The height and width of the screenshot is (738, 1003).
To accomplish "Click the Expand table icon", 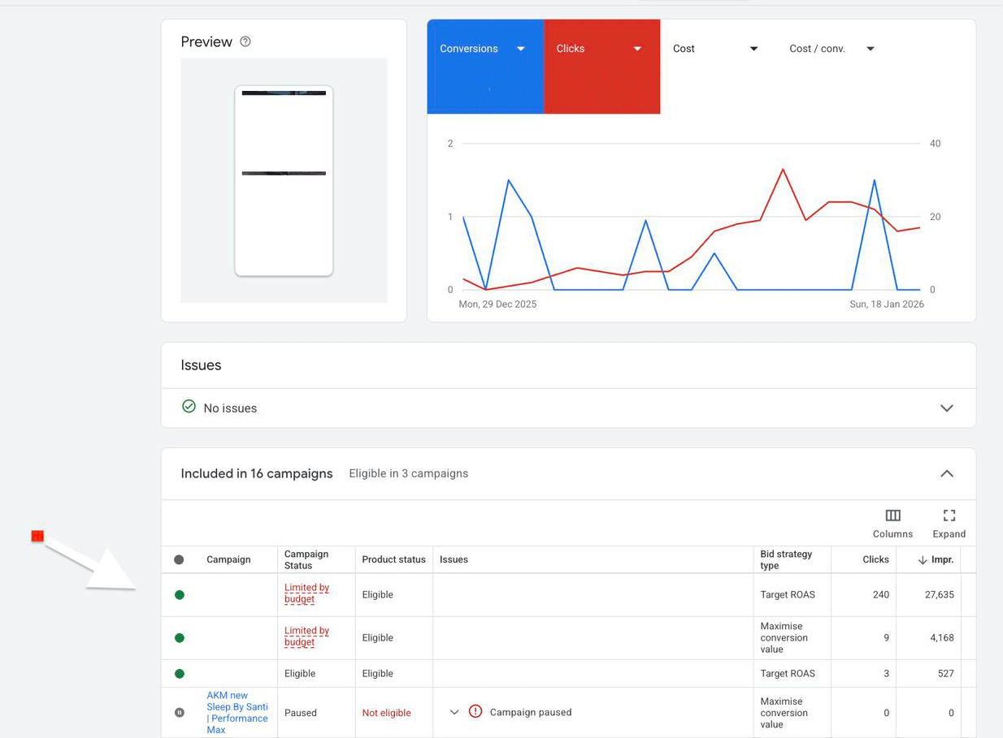I will tap(949, 516).
